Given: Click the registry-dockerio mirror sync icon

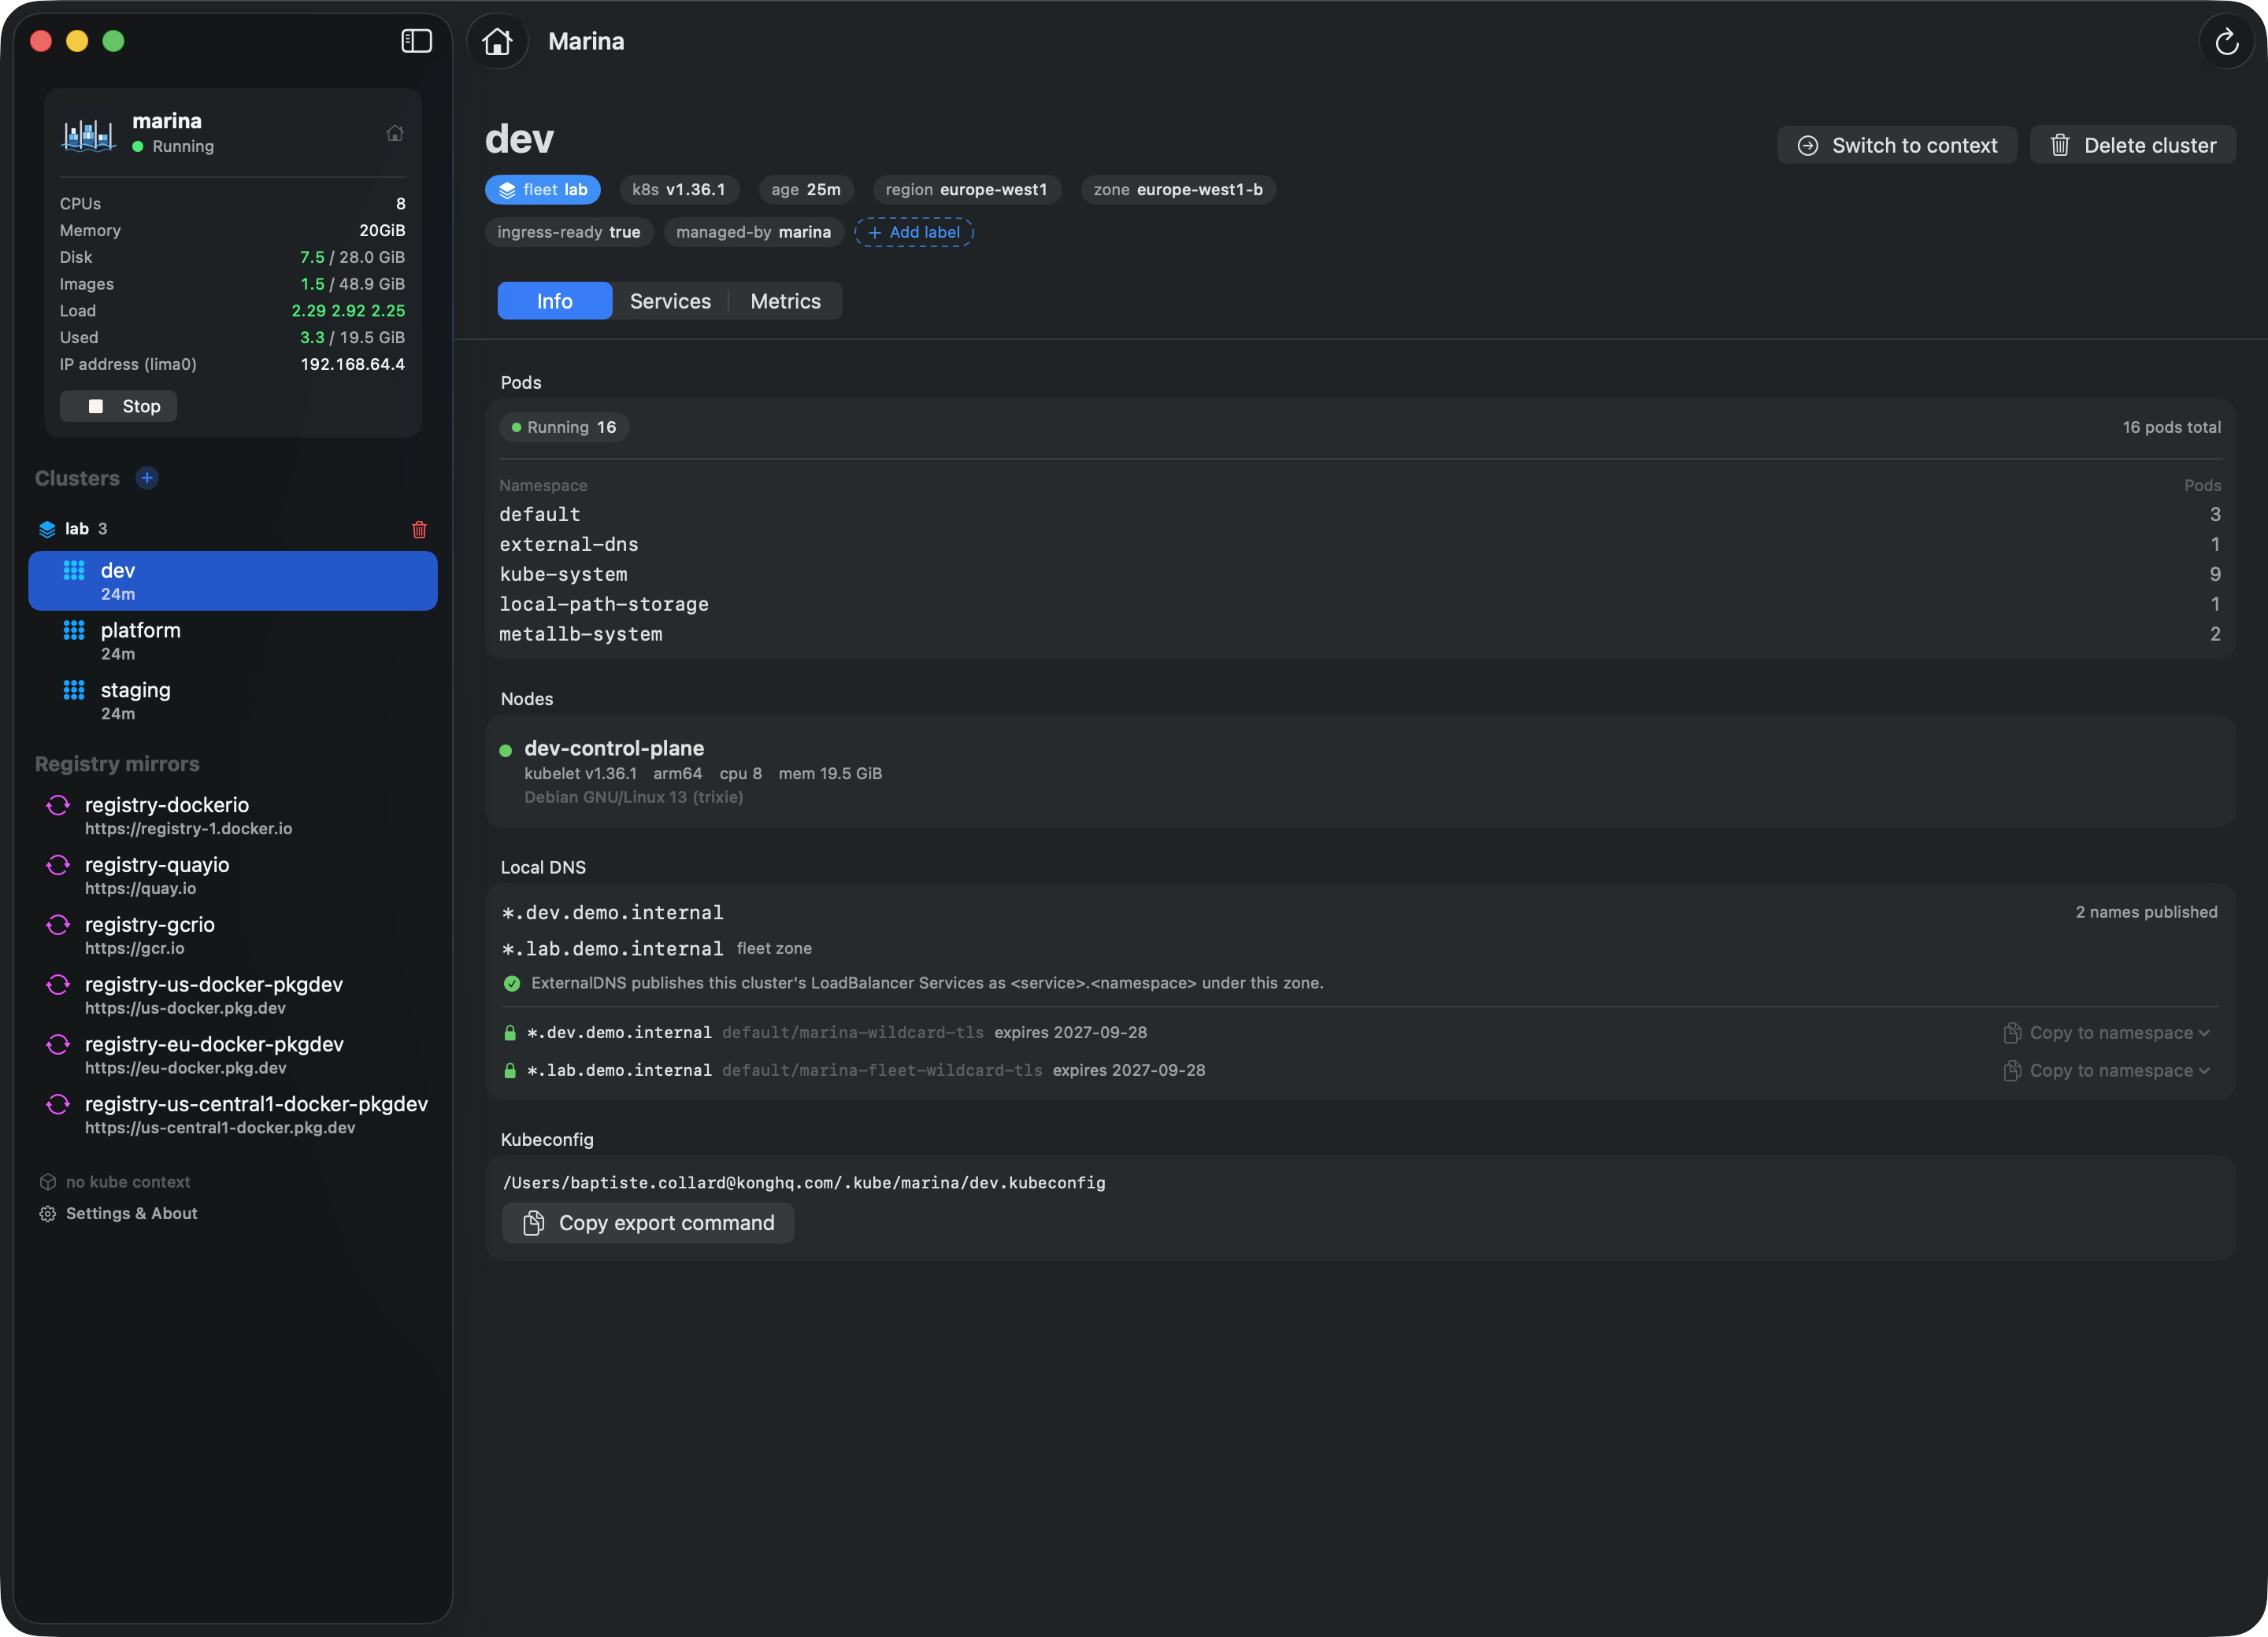Looking at the screenshot, I should tap(58, 805).
